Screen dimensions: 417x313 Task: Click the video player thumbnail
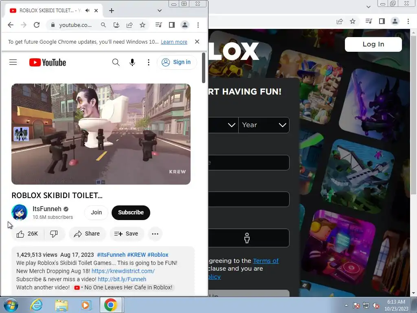coord(101,134)
